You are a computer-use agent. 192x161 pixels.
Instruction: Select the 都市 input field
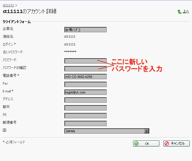(85, 108)
